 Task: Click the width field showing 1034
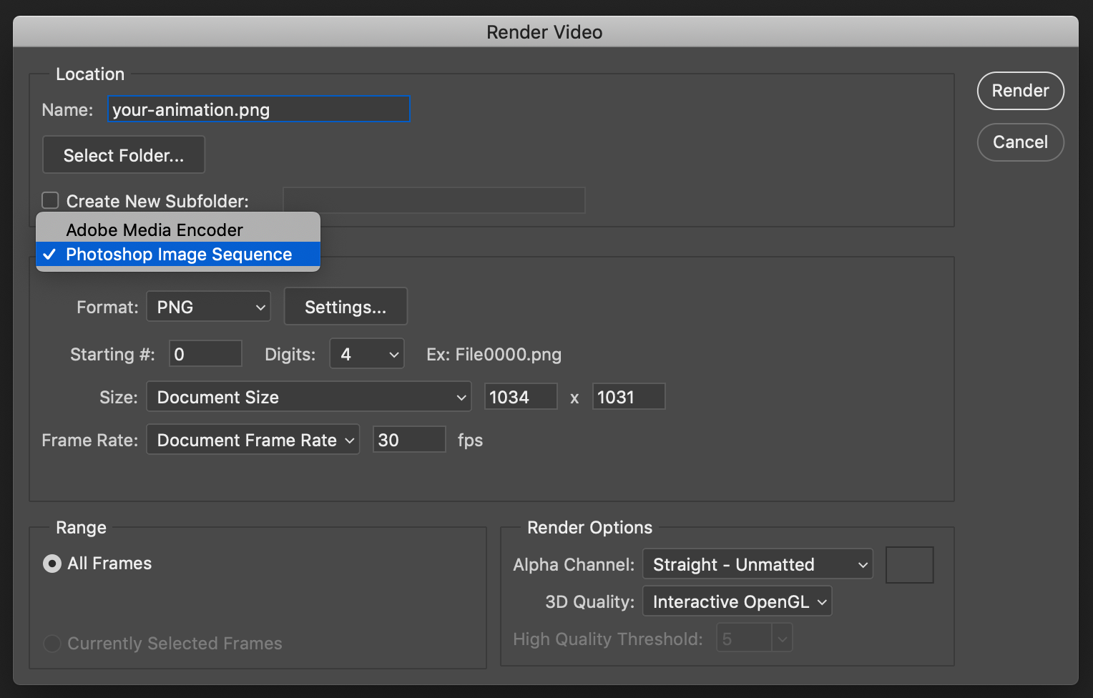tap(520, 397)
